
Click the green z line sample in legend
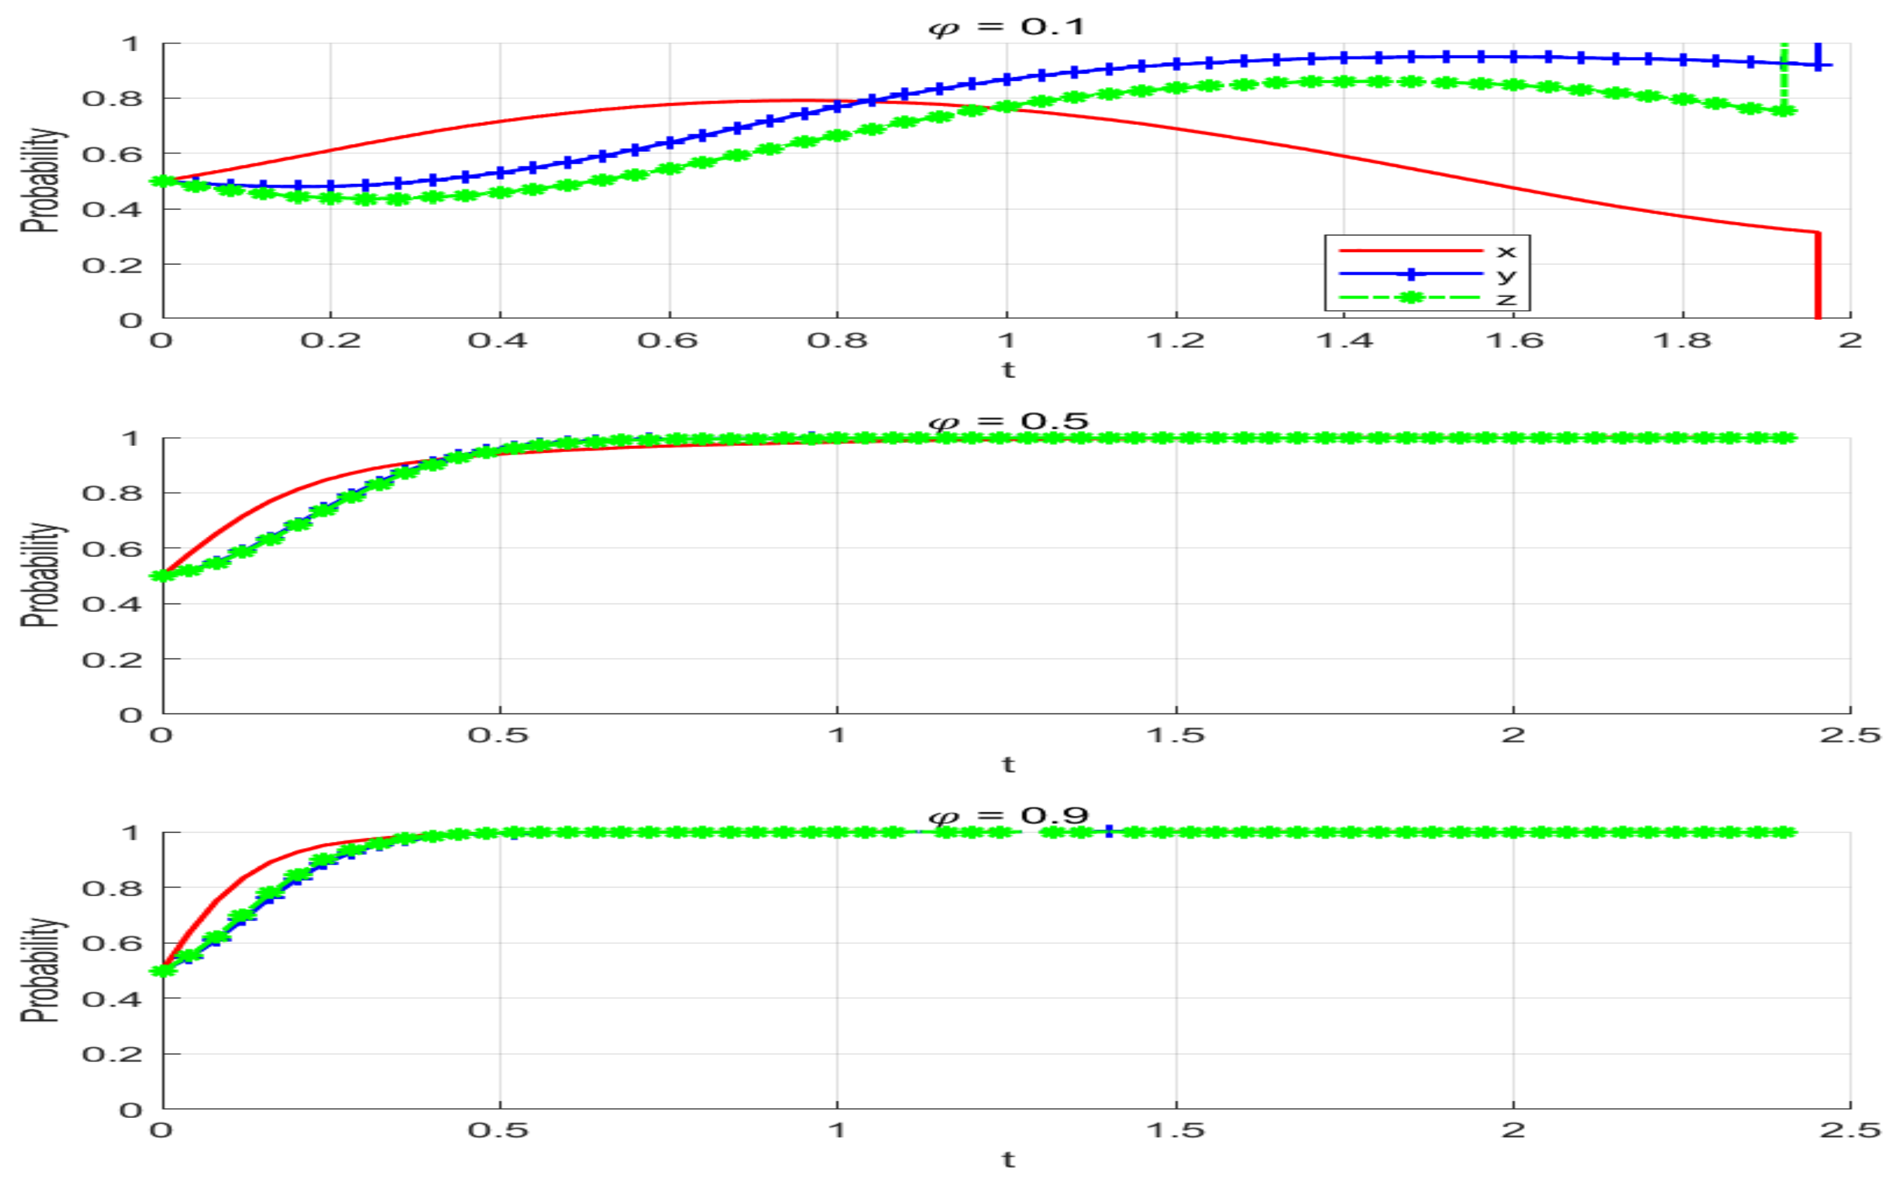click(1410, 298)
